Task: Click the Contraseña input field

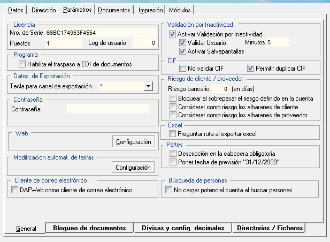Action: pos(108,109)
